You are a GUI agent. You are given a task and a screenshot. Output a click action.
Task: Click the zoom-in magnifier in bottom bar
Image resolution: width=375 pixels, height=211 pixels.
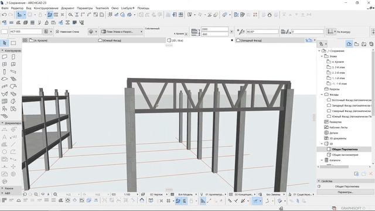pos(36,195)
